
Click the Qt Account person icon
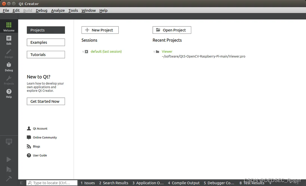pos(29,128)
